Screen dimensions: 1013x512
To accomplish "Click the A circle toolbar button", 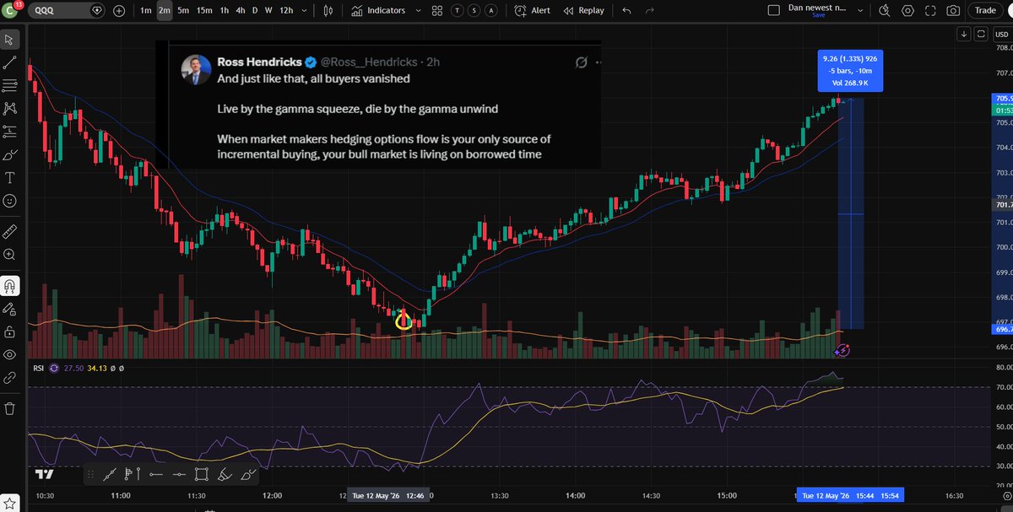I will tap(490, 10).
